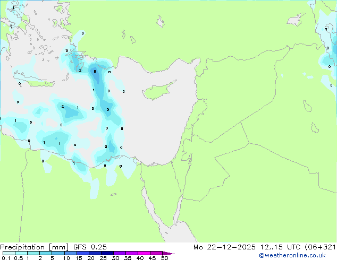Click the 2–5 mm legend color box
The height and width of the screenshot is (260, 337).
[x=46, y=253]
